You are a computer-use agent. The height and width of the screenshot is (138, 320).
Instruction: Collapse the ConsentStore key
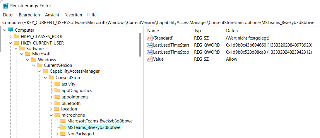pyautogui.click(x=45, y=78)
